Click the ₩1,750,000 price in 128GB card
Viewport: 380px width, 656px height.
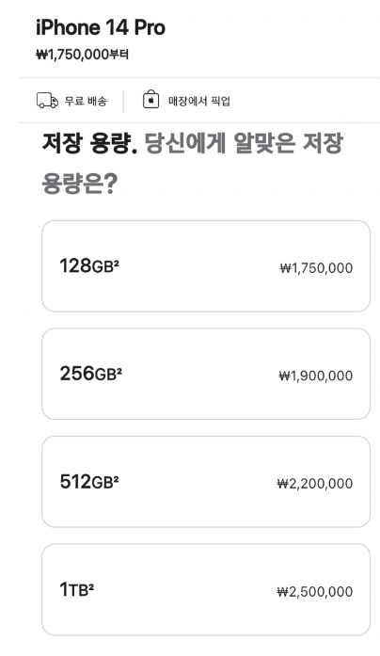tap(316, 267)
